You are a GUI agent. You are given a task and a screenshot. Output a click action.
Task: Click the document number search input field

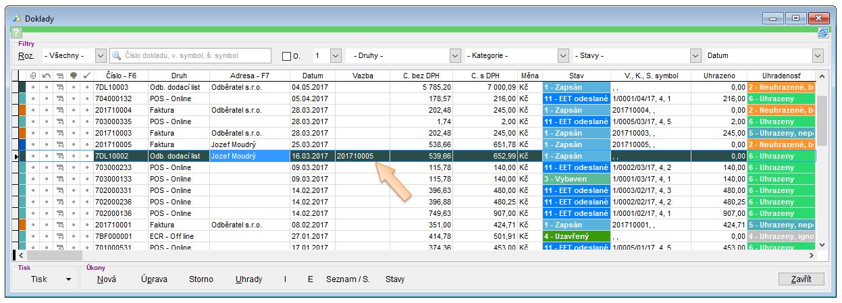click(196, 56)
